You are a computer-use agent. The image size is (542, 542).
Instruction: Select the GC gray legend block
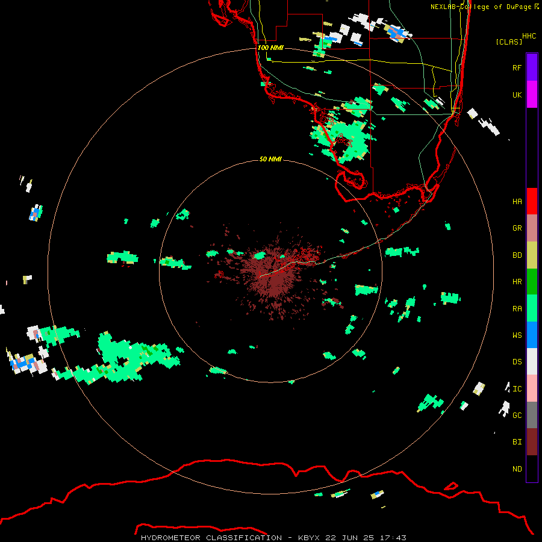(532, 415)
